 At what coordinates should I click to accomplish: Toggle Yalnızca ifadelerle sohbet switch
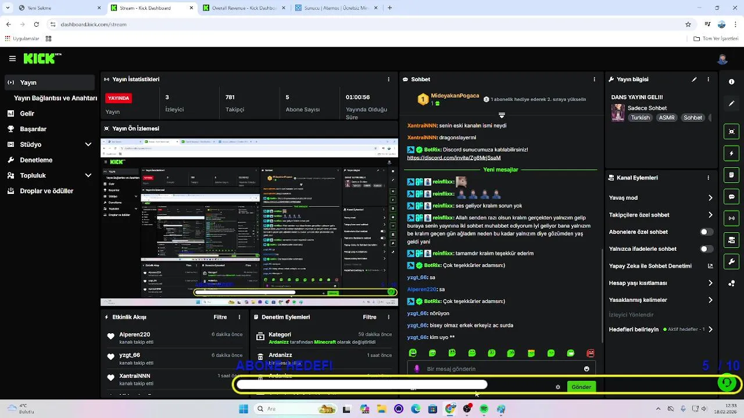[706, 249]
